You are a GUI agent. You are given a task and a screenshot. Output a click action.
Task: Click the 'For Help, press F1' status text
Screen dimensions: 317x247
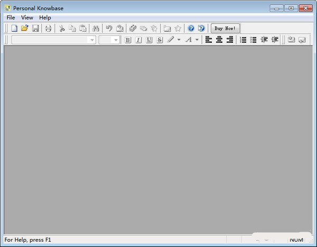click(x=27, y=240)
